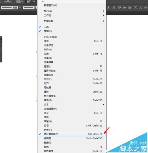This screenshot has height=153, width=148.
Task: Open the 渐变 panel
Action: pyautogui.click(x=72, y=113)
